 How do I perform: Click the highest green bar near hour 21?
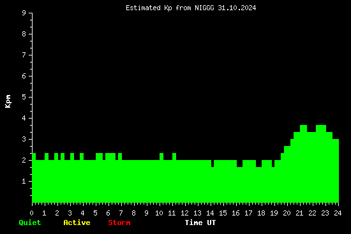point(303,164)
